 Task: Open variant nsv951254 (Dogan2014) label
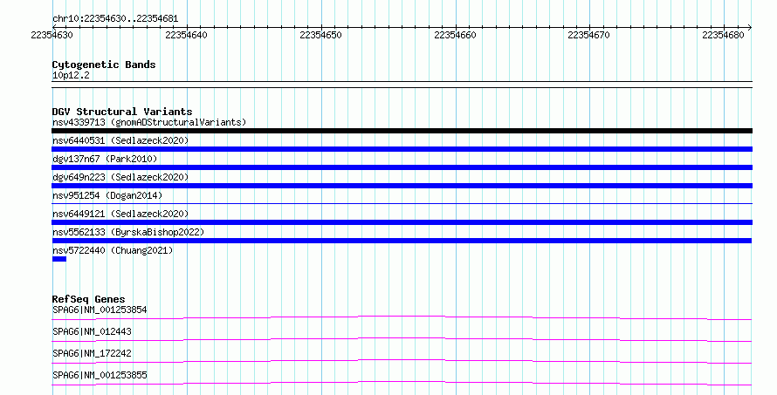point(107,195)
